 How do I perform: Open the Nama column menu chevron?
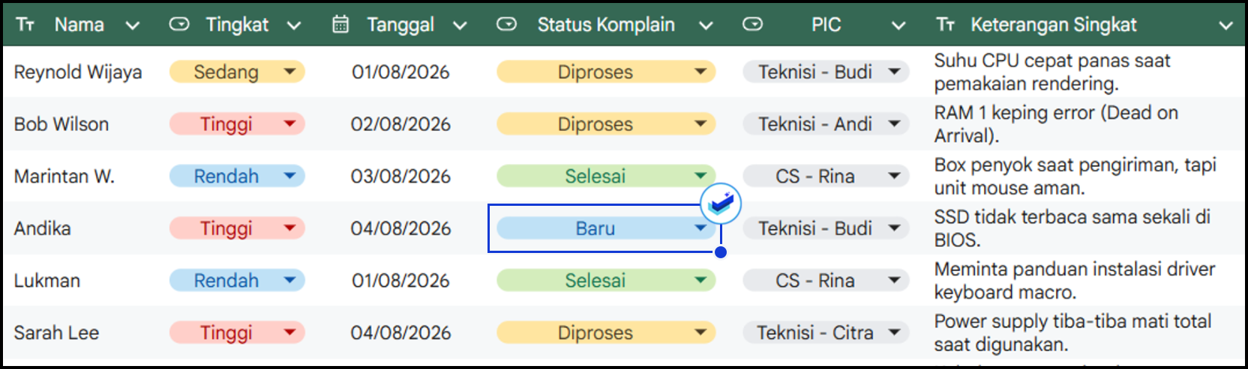pos(133,25)
